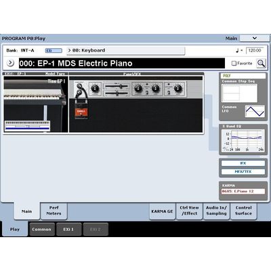Select the Play page tab
271x271 pixels.
(x=15, y=229)
